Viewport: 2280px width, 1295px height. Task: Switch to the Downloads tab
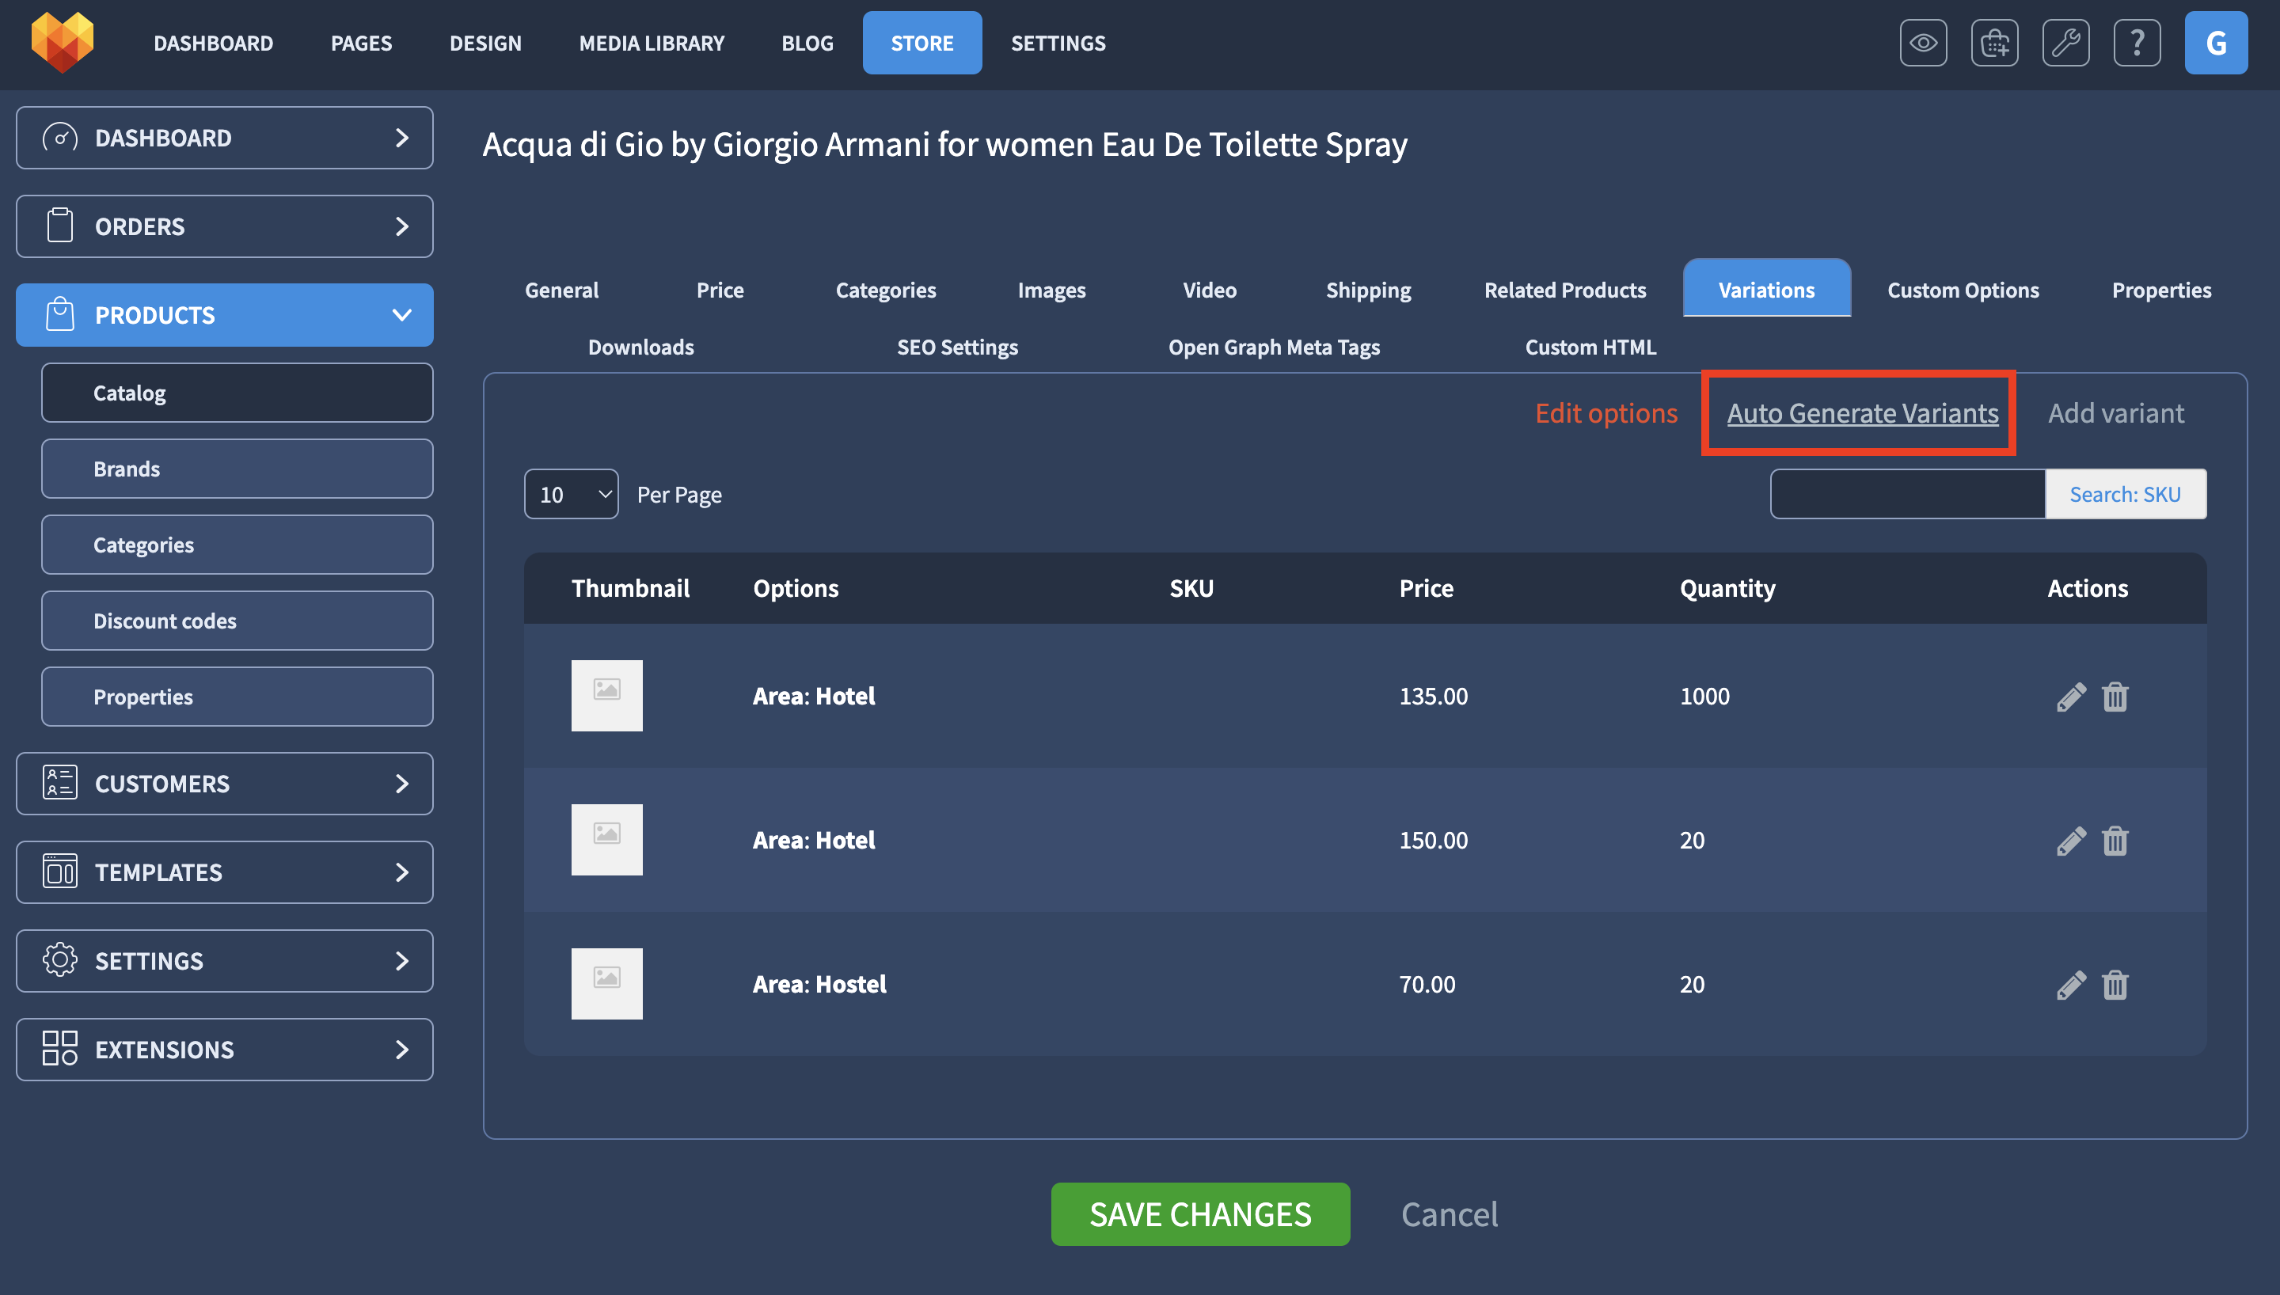pyautogui.click(x=640, y=347)
